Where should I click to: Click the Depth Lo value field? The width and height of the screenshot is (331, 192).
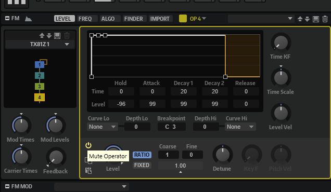click(137, 127)
